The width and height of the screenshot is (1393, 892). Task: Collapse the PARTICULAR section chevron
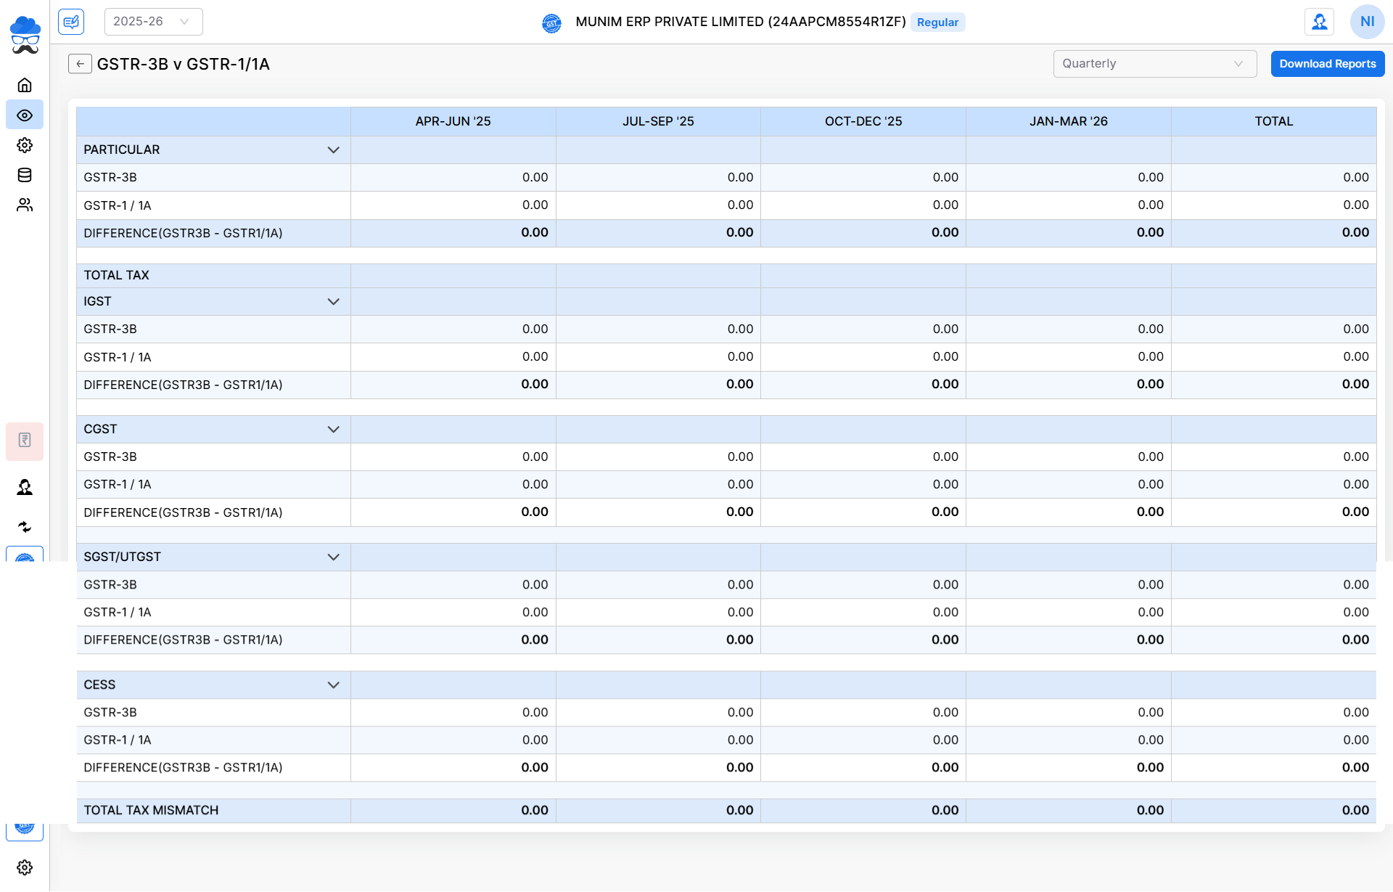334,150
